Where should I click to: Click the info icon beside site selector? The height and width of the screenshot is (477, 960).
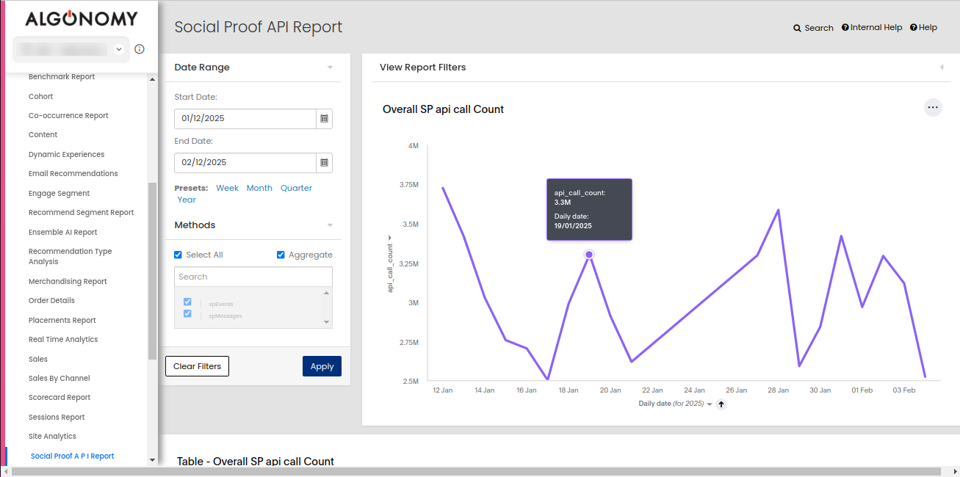[140, 49]
